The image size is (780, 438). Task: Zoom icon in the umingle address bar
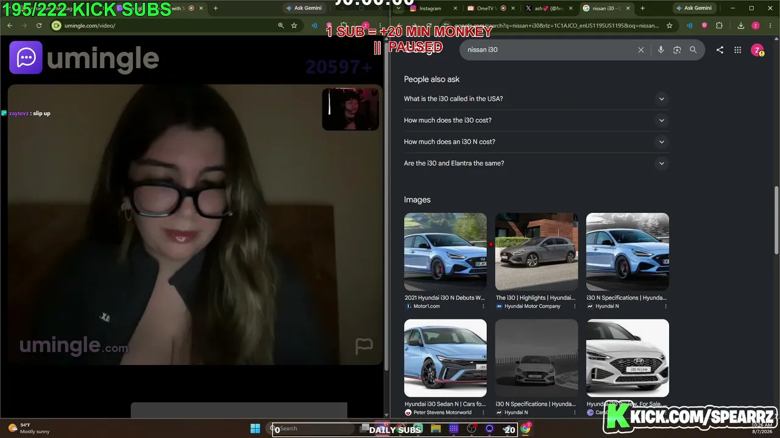click(x=281, y=26)
